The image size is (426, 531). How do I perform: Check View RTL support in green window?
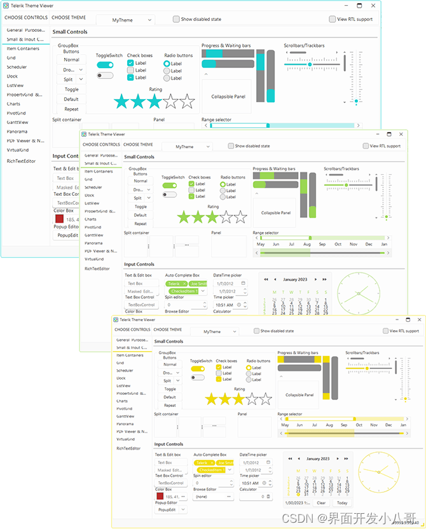366,146
